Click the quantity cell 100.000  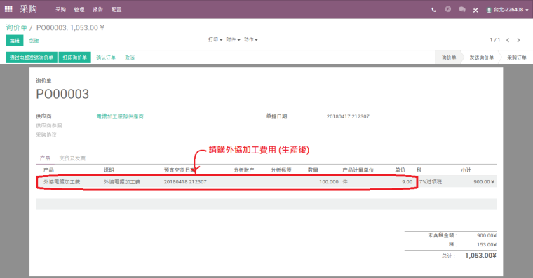point(329,182)
